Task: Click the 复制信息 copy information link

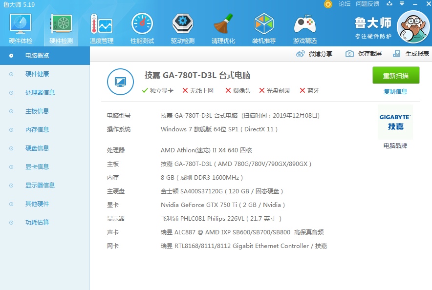Action: 395,91
